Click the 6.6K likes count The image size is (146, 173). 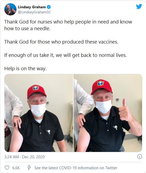[16, 168]
